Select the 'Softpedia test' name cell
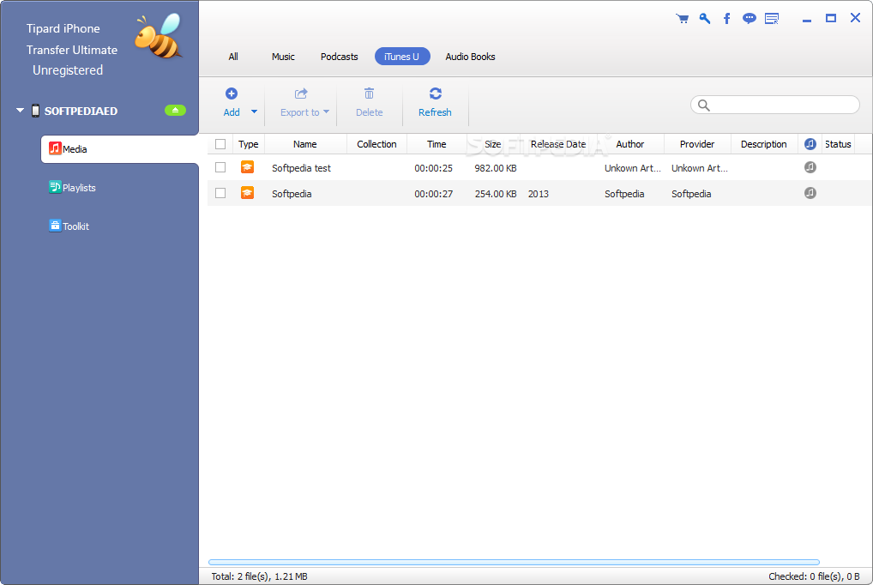The image size is (873, 585). [x=301, y=168]
